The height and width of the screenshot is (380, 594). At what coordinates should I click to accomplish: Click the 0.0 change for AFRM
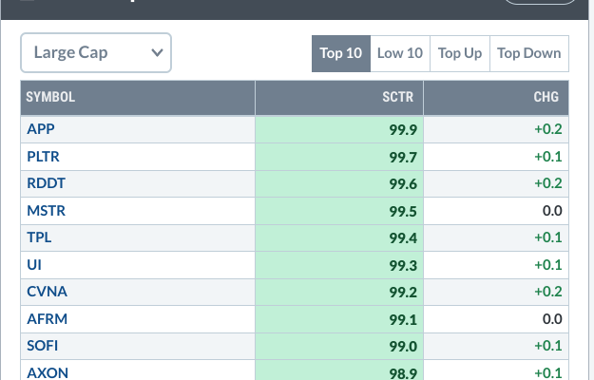pyautogui.click(x=552, y=318)
